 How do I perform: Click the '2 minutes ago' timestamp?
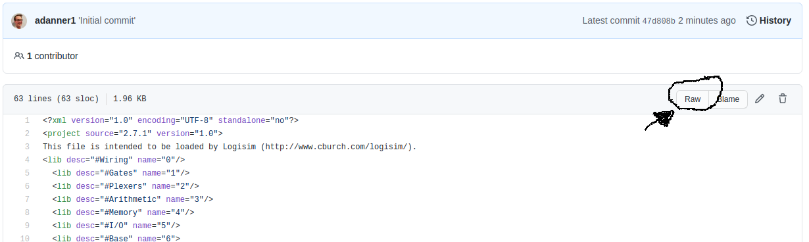[707, 20]
